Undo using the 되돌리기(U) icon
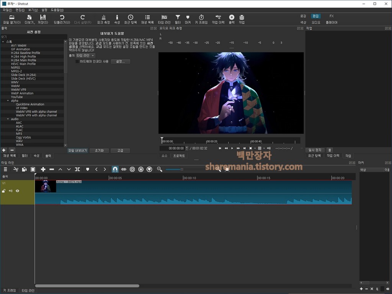392x294 pixels. [x=62, y=19]
